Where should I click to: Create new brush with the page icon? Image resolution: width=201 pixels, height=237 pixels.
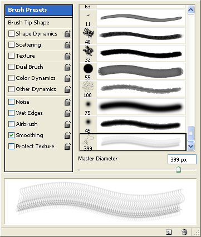pos(169,232)
